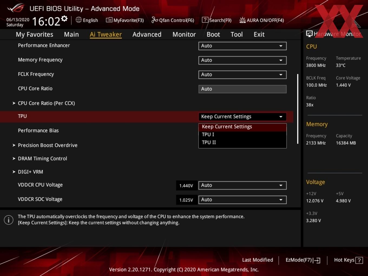368x276 pixels.
Task: Click the 12.076 V reading
Action: point(315,201)
